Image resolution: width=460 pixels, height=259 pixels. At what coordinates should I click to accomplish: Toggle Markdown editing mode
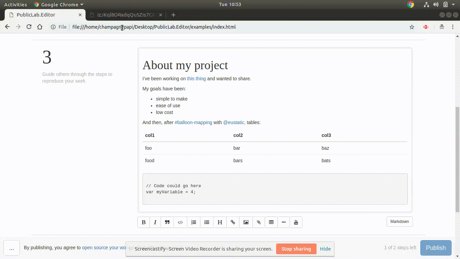coord(399,222)
